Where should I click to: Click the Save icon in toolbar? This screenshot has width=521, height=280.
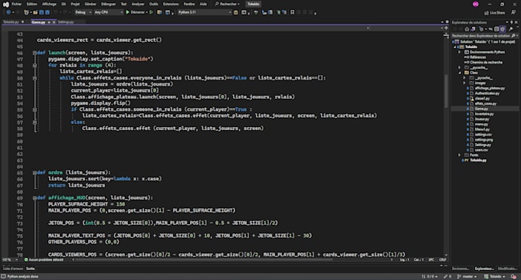pos(41,12)
